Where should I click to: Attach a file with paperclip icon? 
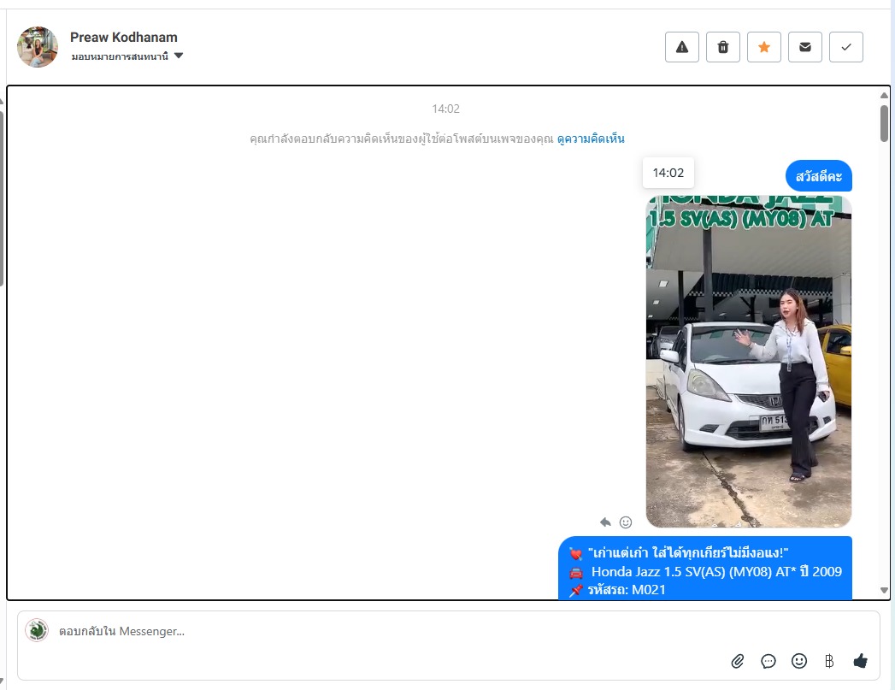[x=738, y=661]
